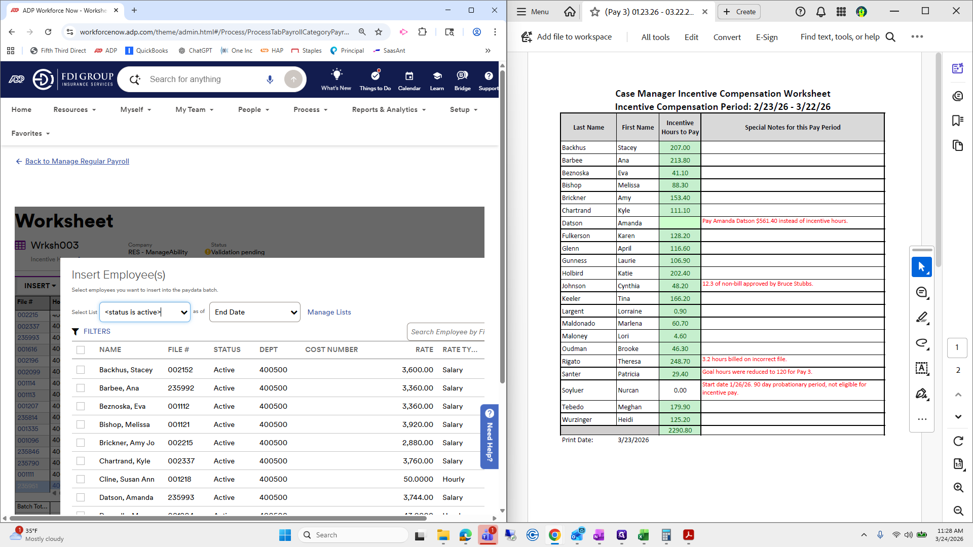Image resolution: width=973 pixels, height=547 pixels.
Task: Open Acrobat bookmarks panel icon
Action: point(957,121)
